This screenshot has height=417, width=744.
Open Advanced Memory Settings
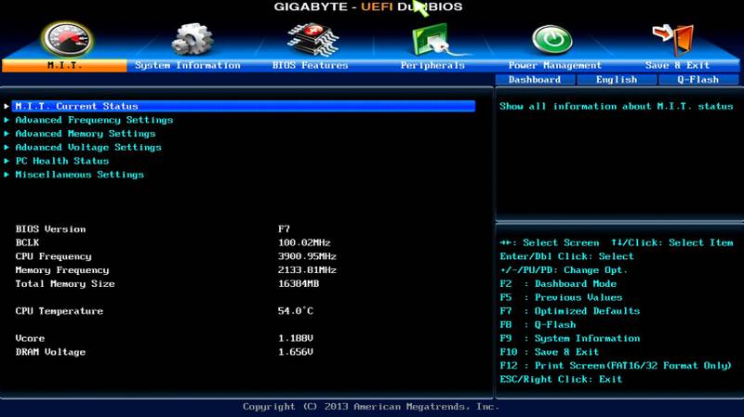(x=86, y=134)
